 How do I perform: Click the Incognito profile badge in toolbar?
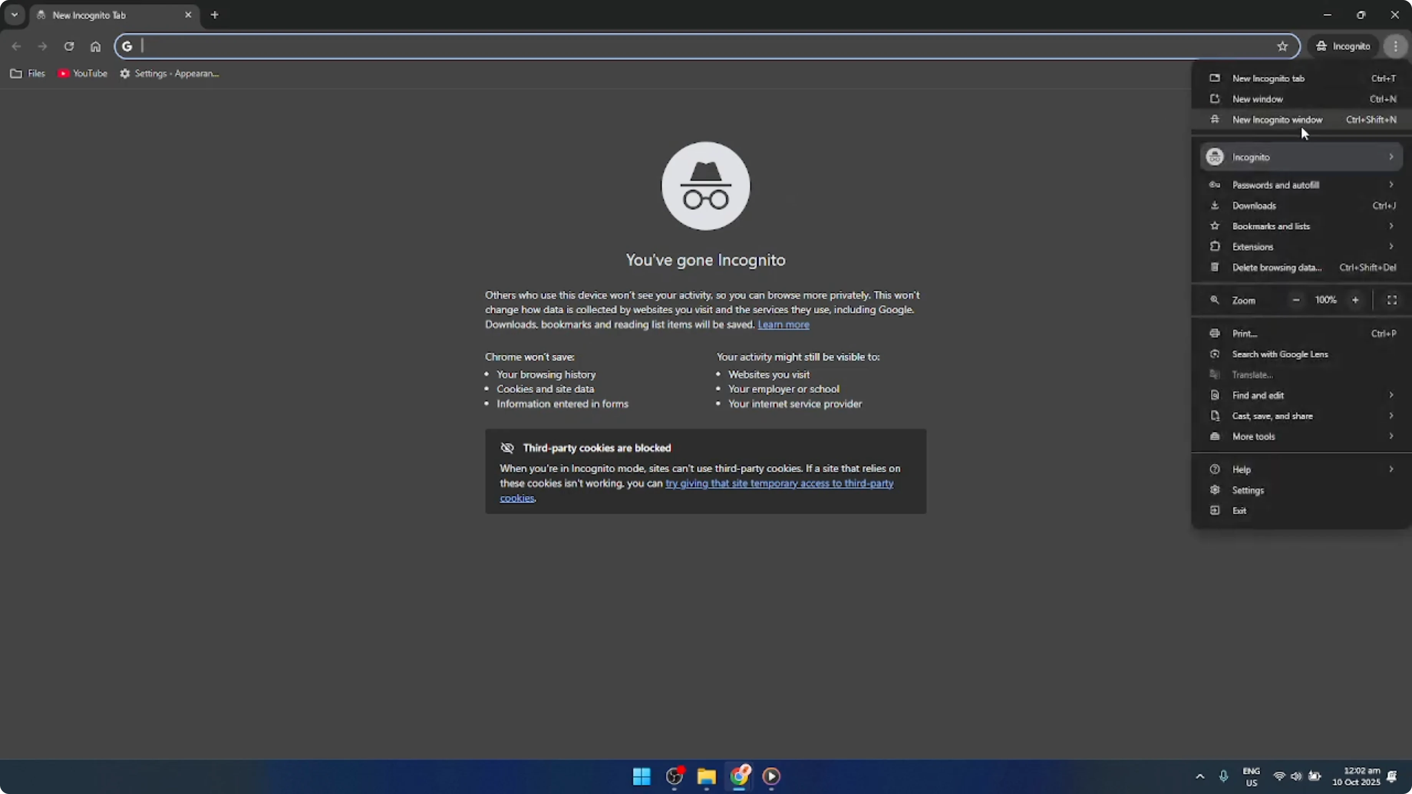pos(1343,46)
